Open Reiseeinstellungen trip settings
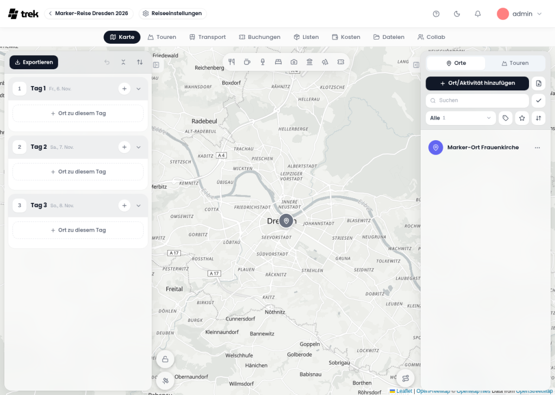This screenshot has width=555, height=395. click(173, 14)
